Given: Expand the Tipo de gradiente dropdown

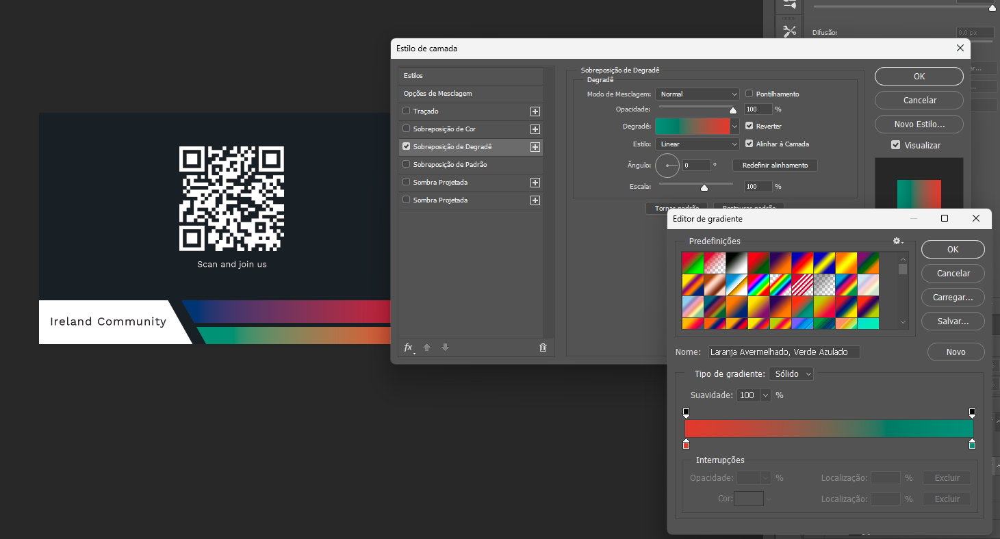Looking at the screenshot, I should 791,374.
